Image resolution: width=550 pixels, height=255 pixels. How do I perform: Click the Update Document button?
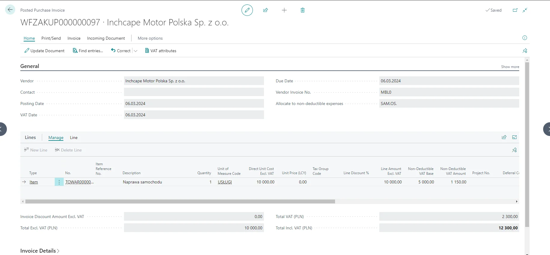(x=45, y=51)
